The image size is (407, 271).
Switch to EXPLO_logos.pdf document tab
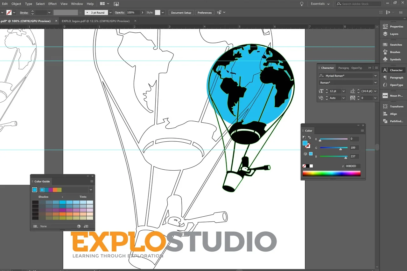(x=95, y=21)
